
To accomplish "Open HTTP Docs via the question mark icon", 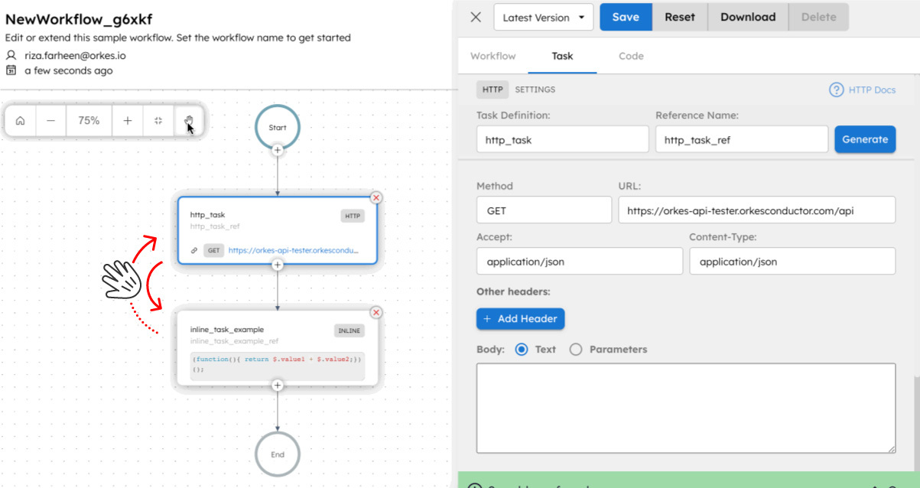I will coord(836,89).
